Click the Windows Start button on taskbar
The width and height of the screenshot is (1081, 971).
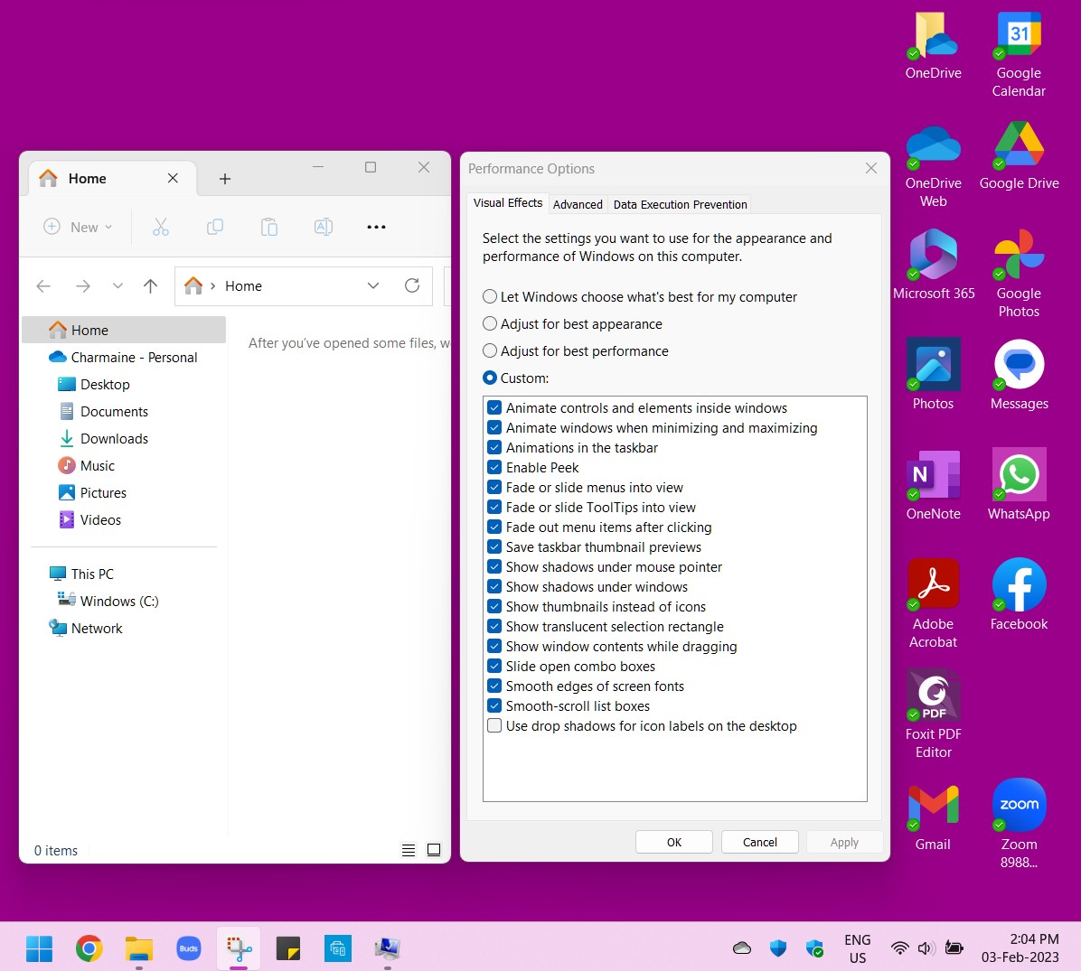click(x=39, y=948)
